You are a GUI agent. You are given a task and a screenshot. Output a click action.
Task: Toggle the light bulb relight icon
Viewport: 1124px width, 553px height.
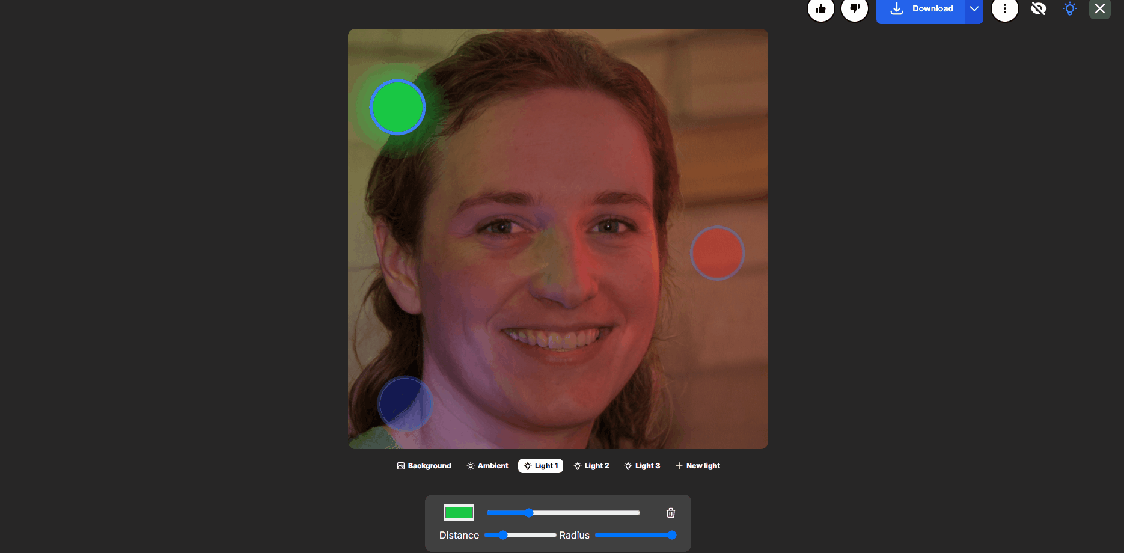[1070, 8]
